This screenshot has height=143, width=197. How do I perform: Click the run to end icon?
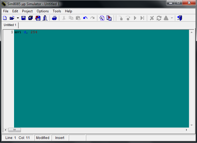[142, 18]
